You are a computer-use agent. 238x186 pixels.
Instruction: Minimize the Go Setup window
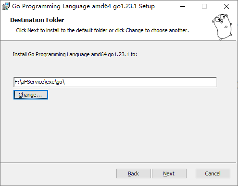(x=183, y=6)
